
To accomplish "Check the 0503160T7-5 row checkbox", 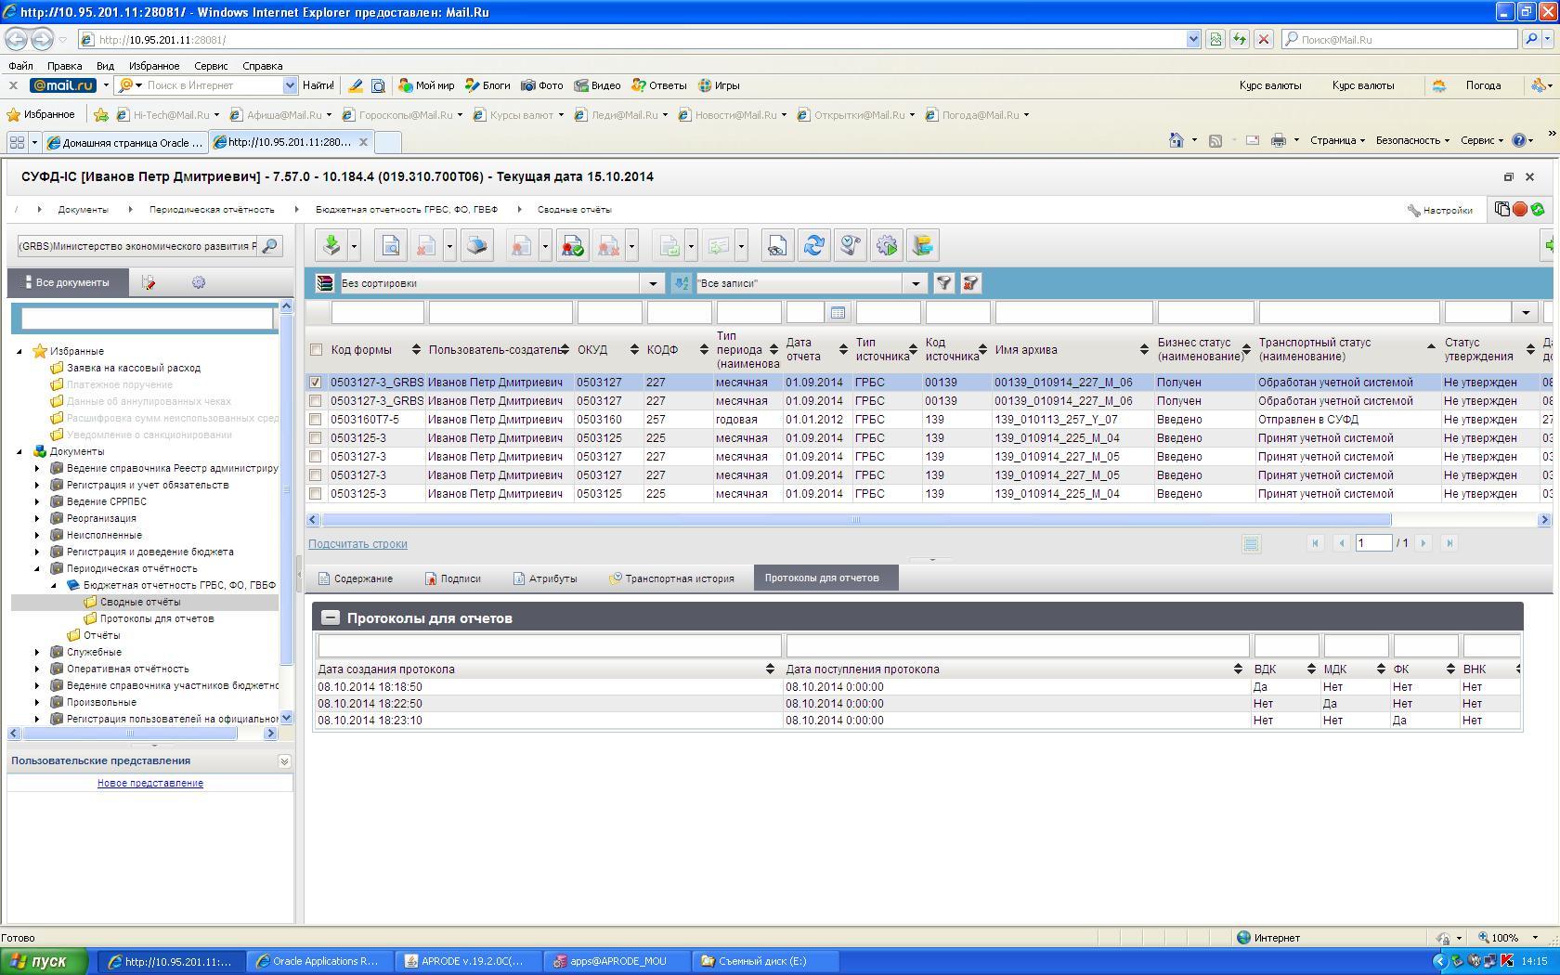I will 316,420.
